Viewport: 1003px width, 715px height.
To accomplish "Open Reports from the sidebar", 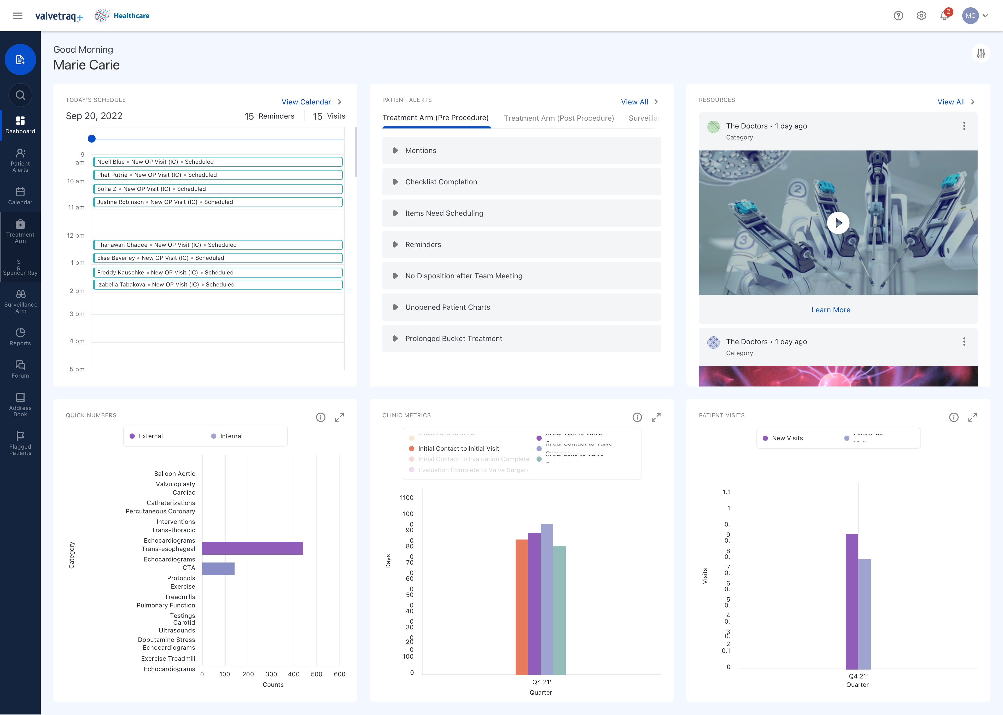I will [x=20, y=336].
